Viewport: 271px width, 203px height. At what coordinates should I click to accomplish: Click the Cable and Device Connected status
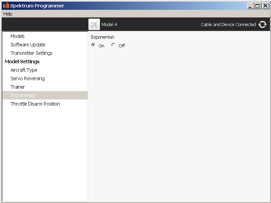pos(228,24)
